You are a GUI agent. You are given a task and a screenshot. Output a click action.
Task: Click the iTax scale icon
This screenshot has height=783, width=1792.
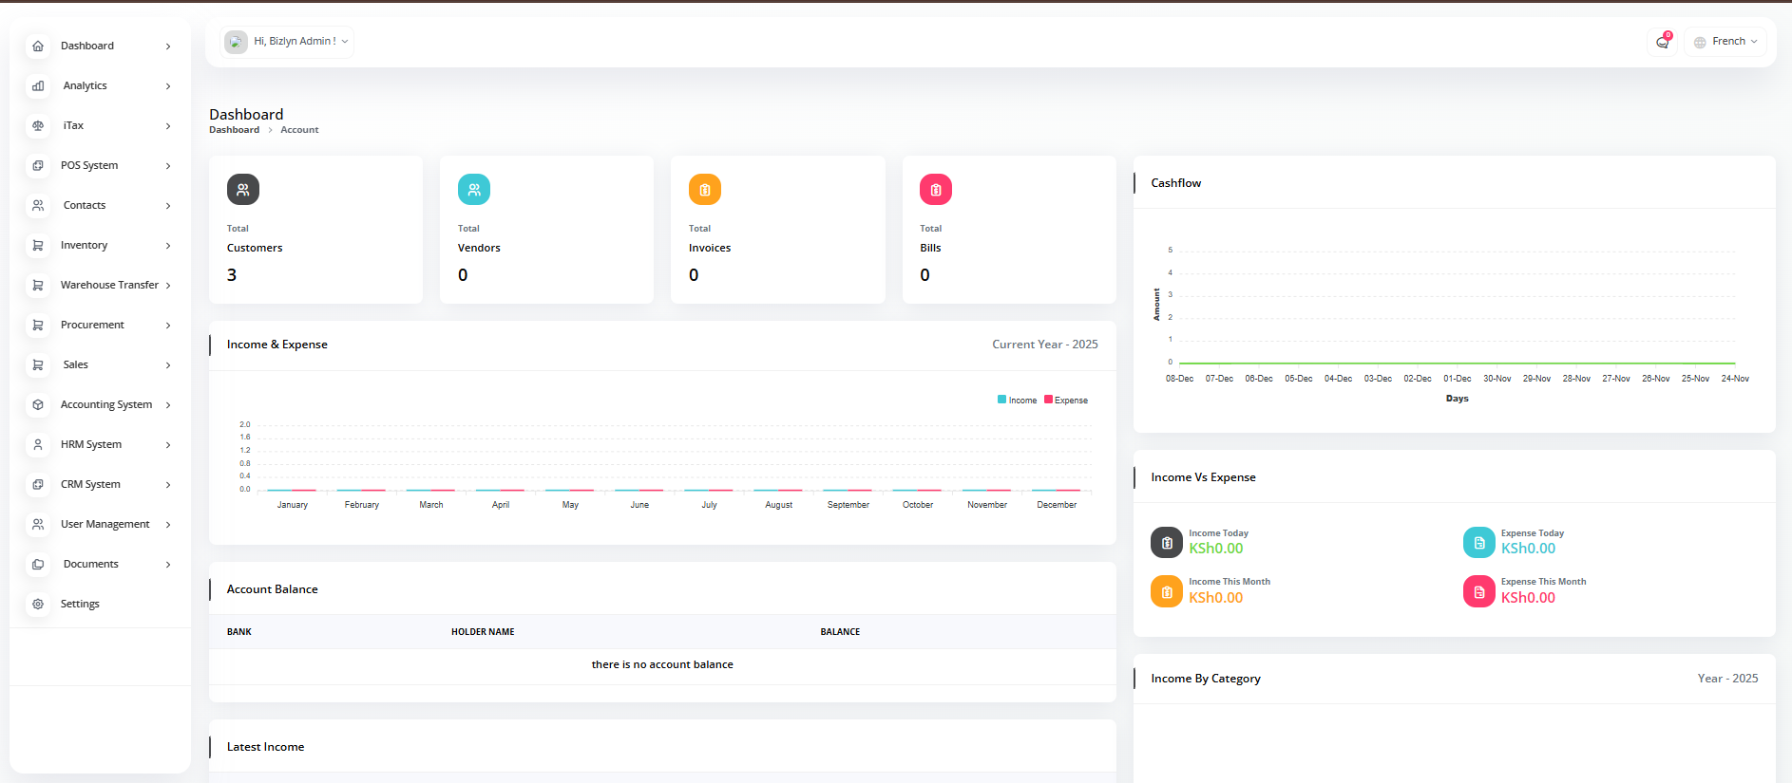pyautogui.click(x=38, y=125)
